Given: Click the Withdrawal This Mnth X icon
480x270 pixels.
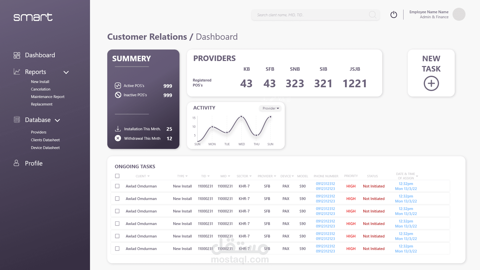Looking at the screenshot, I should click(118, 138).
